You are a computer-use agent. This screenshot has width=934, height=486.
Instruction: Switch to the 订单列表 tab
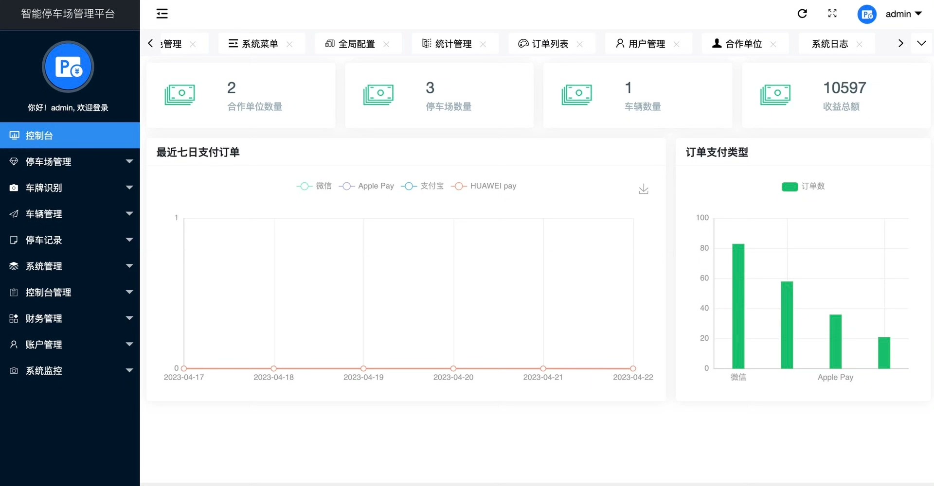(550, 44)
